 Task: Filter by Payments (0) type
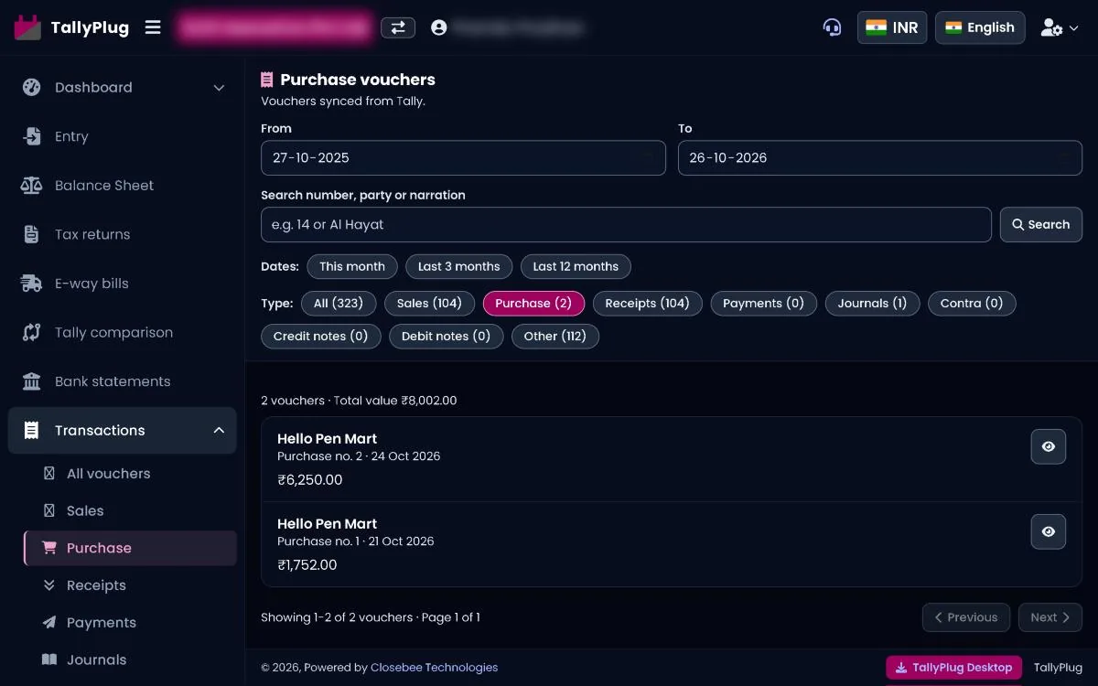tap(763, 303)
